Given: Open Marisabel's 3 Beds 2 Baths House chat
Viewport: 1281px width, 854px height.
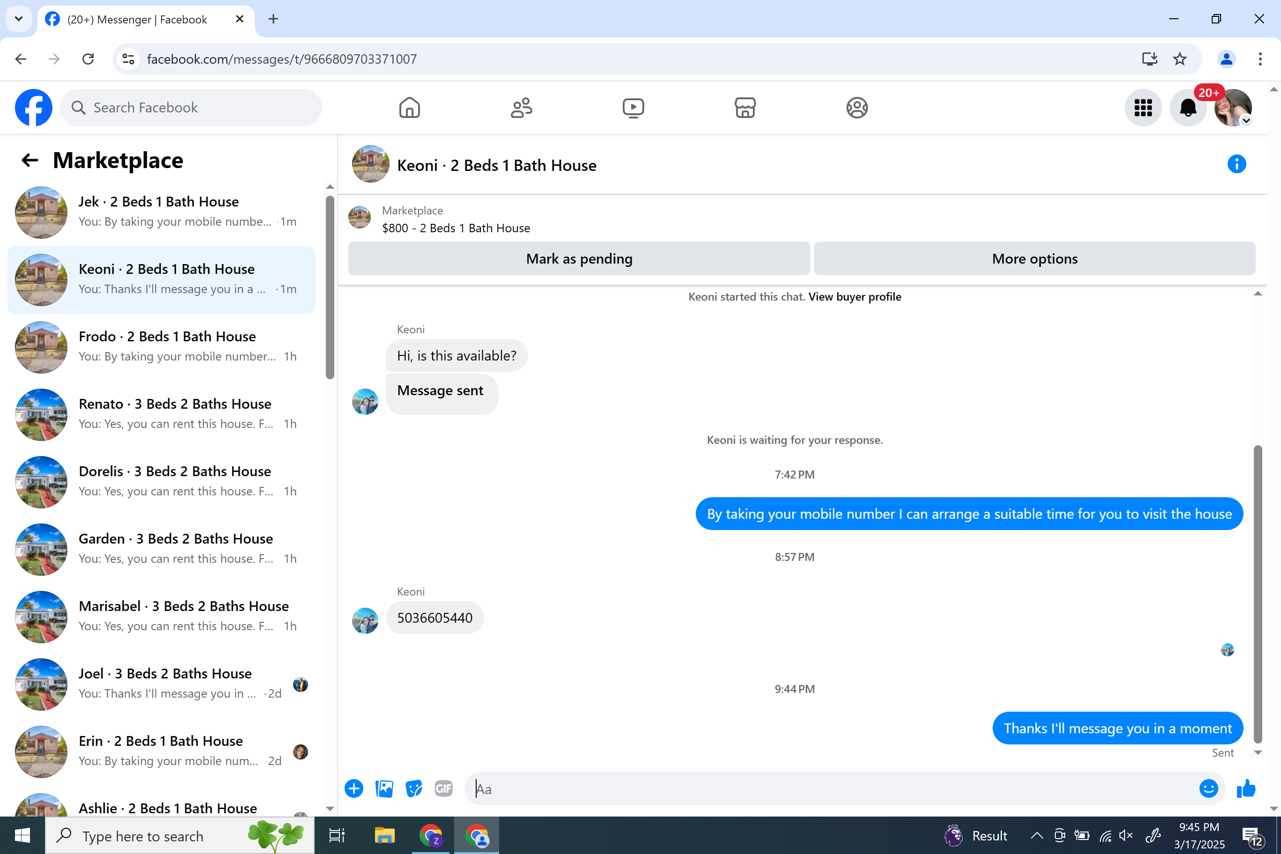Looking at the screenshot, I should tap(162, 617).
